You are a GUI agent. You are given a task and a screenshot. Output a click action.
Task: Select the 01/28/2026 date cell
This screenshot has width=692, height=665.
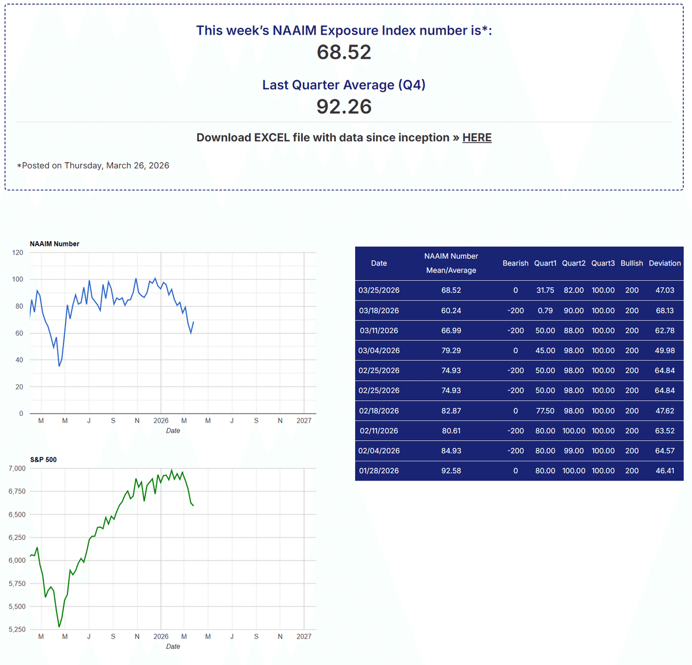[x=379, y=471]
